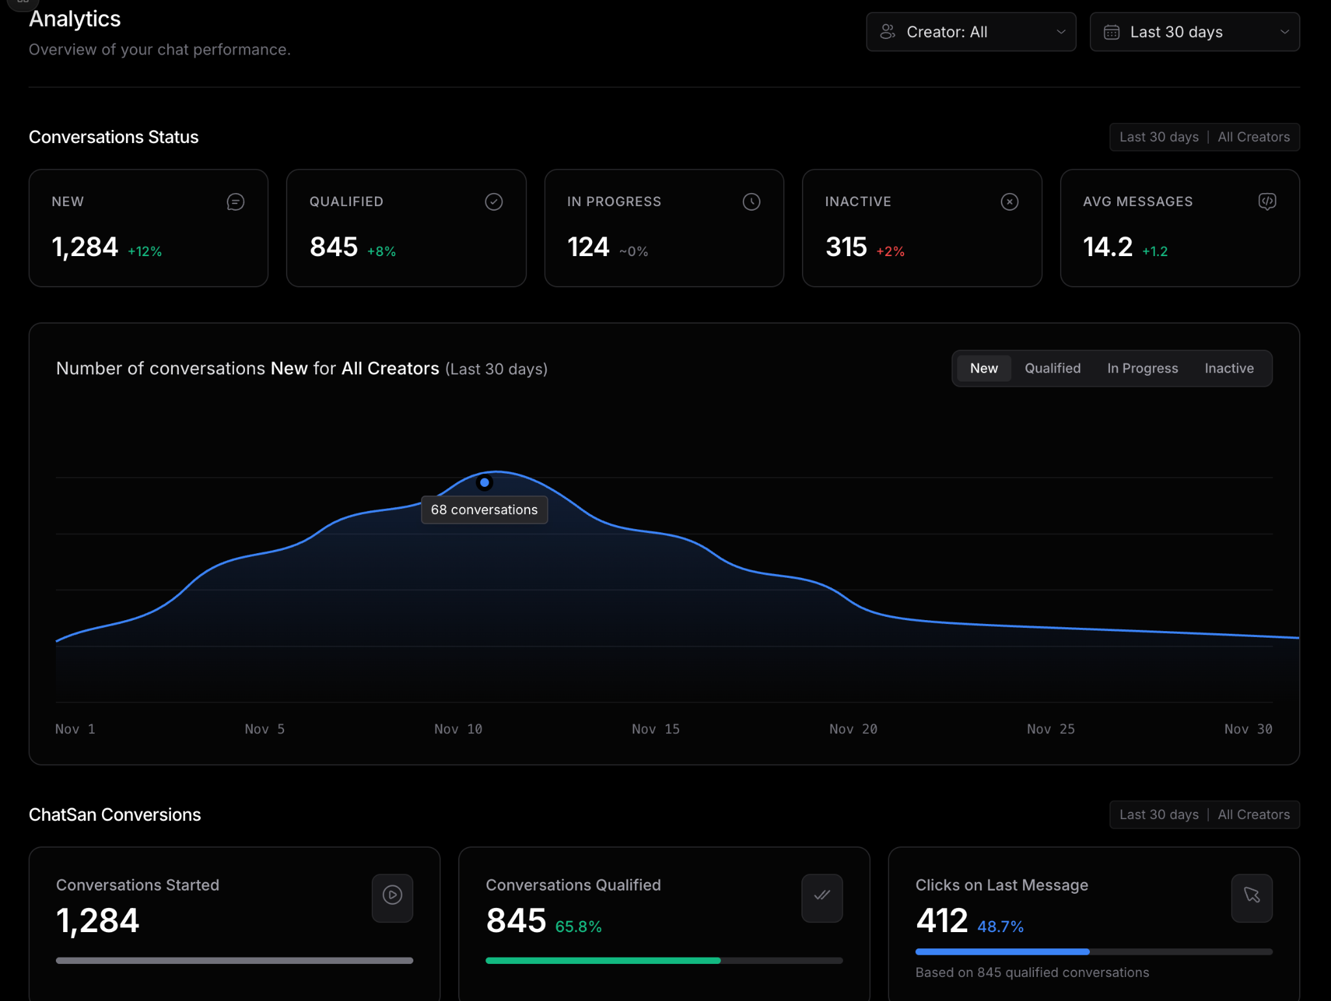Click the checkmark circle icon on QUALIFIED card
This screenshot has width=1331, height=1001.
click(x=494, y=202)
